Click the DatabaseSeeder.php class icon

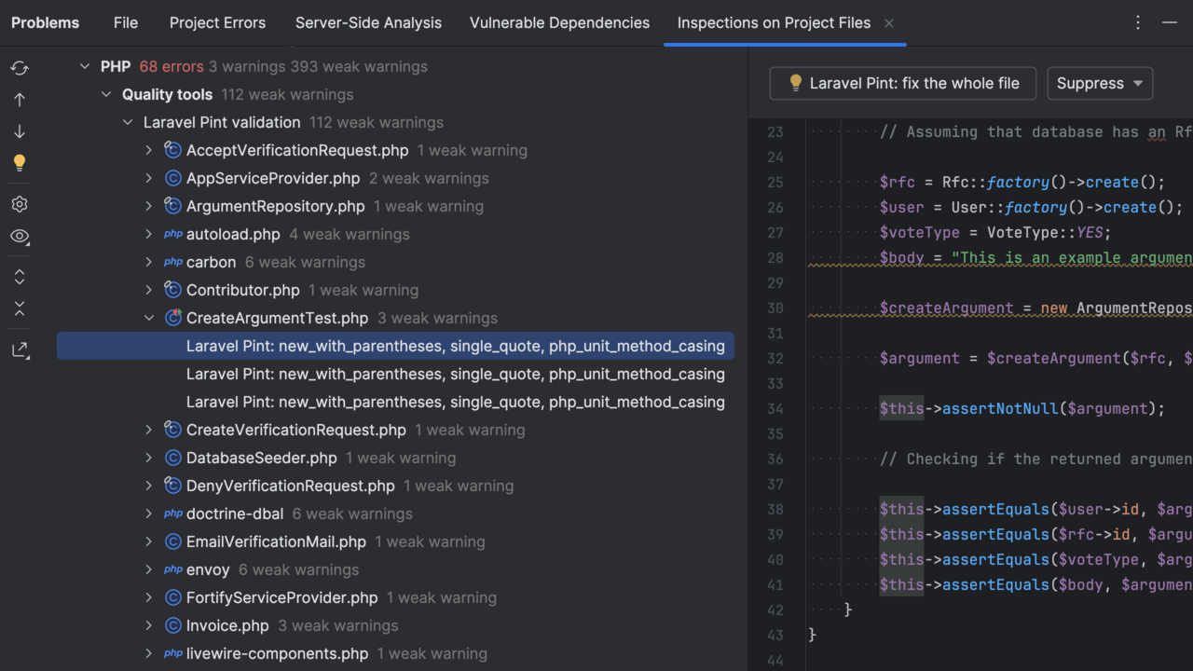pyautogui.click(x=172, y=458)
